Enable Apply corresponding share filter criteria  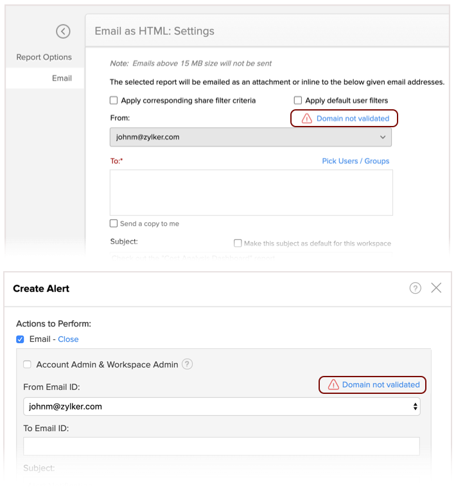tap(114, 100)
